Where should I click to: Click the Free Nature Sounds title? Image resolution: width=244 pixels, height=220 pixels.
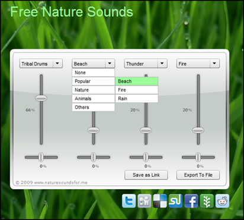coord(72,12)
